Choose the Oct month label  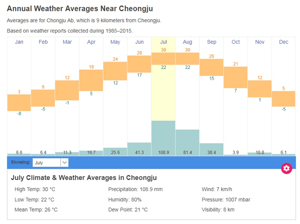[x=235, y=42]
